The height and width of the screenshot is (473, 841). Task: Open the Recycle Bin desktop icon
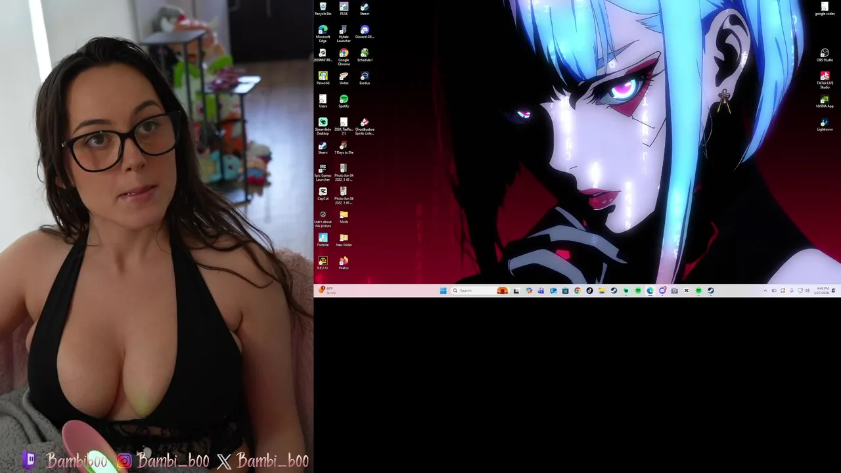click(323, 9)
